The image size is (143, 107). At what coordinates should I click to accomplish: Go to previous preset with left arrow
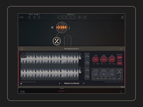(60, 83)
